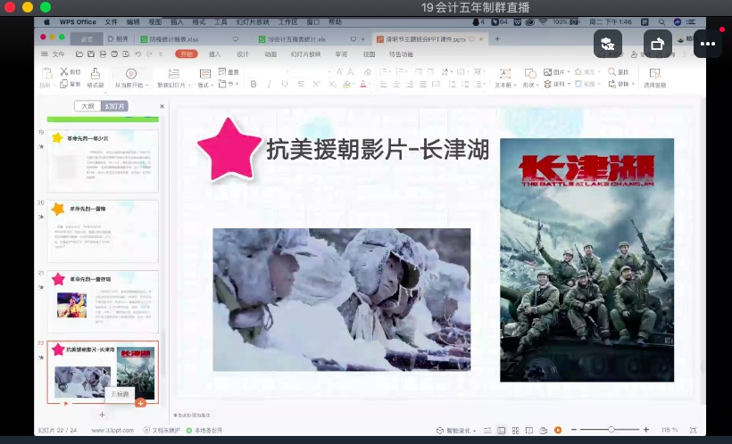Click the fit-to-window icon beside zoom percent
Viewport: 732px width, 444px height.
[x=694, y=430]
